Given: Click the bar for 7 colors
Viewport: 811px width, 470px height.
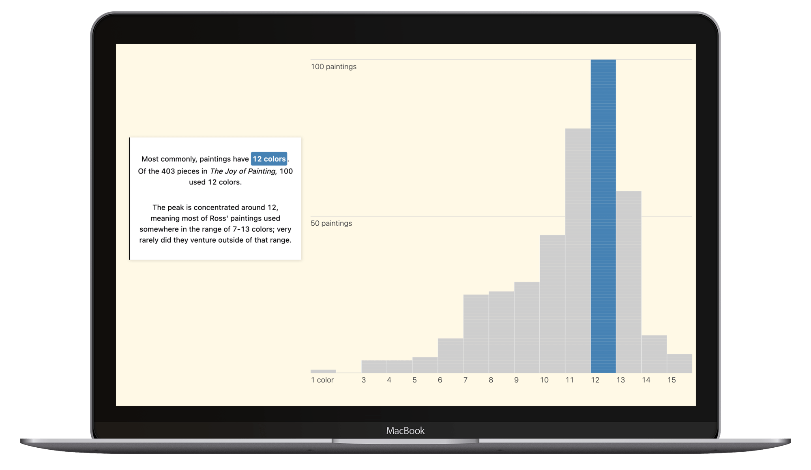Looking at the screenshot, I should pos(476,333).
